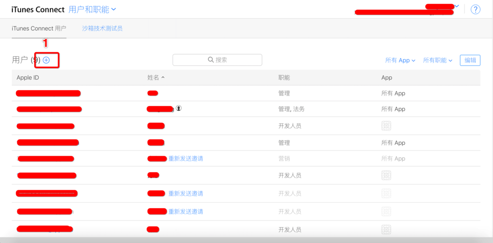Click the Apple ID column header
The height and width of the screenshot is (243, 493).
tap(28, 78)
